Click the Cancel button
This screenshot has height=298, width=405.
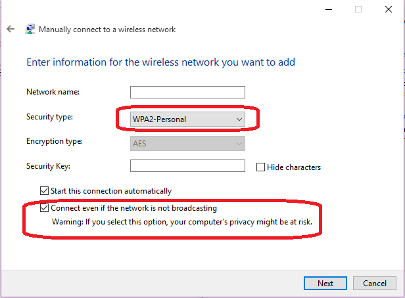(375, 284)
